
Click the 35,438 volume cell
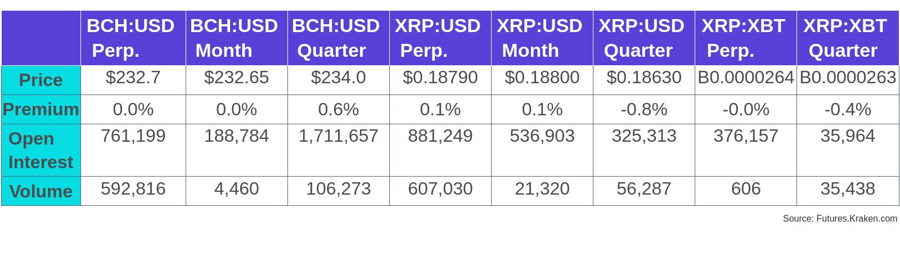coord(847,189)
